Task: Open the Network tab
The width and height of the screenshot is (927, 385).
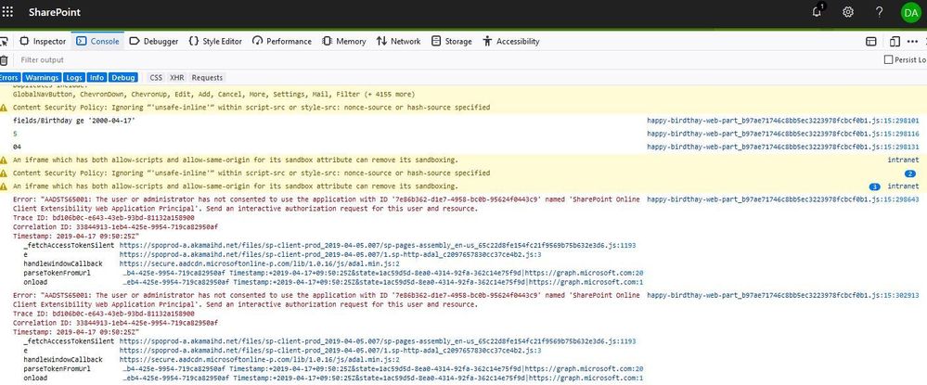Action: coord(398,42)
